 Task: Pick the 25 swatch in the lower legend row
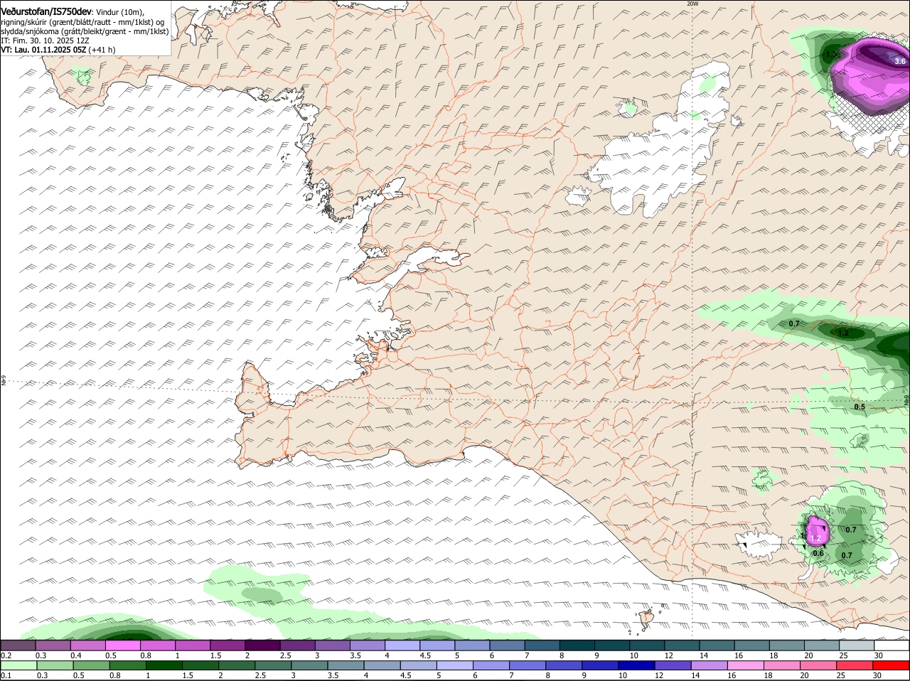click(x=855, y=665)
